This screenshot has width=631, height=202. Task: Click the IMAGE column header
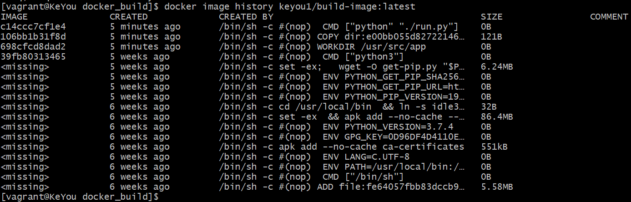[x=15, y=17]
